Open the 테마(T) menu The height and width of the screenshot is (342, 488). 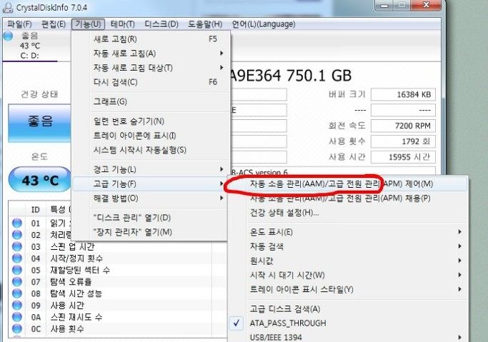(x=123, y=24)
